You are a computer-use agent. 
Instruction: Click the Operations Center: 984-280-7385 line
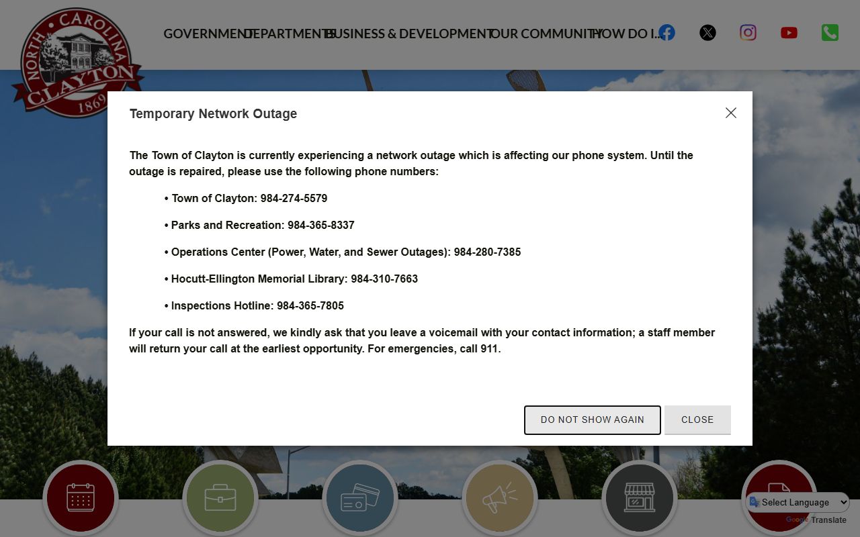click(x=343, y=252)
